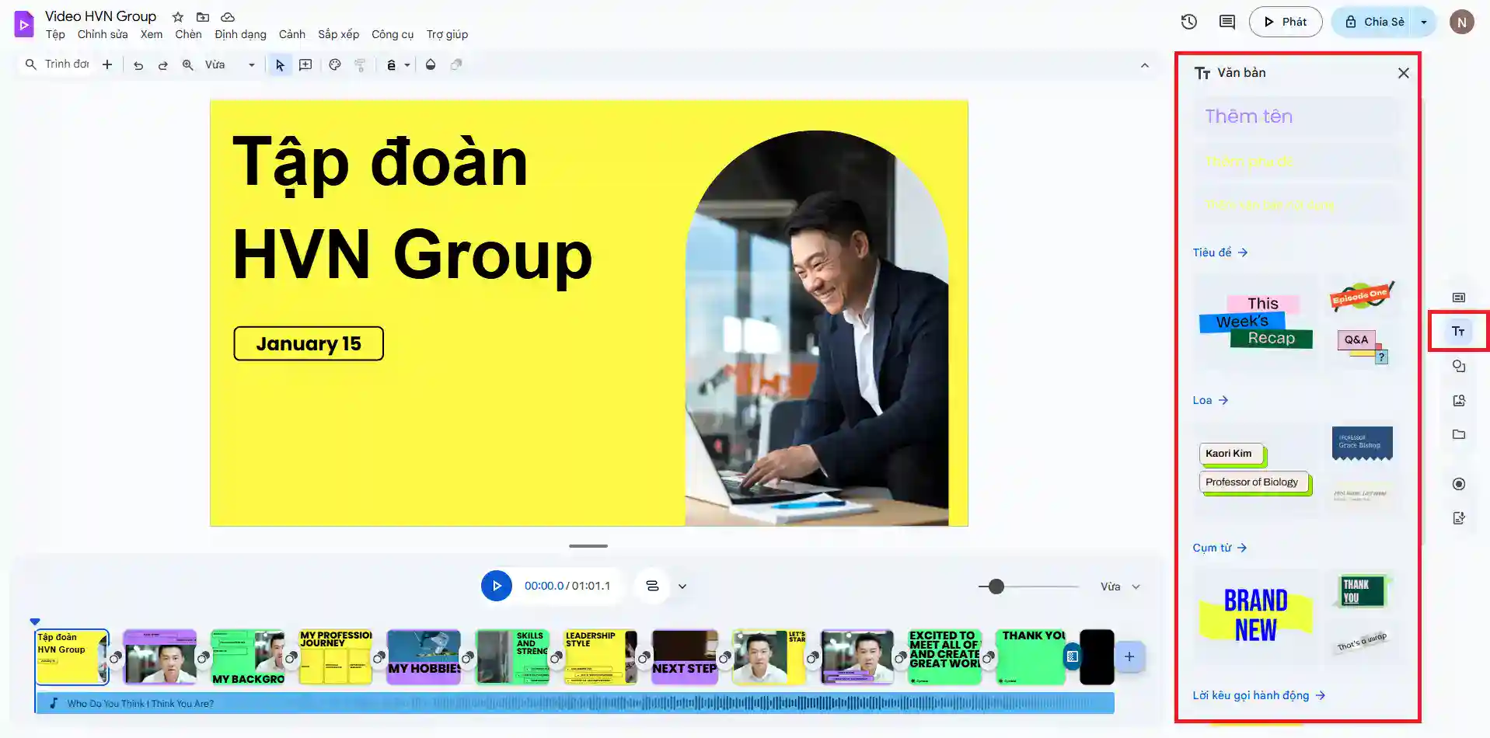Screen dimensions: 1490x738
Task: Expand the arrow next to Chia sẻ
Action: [1424, 22]
